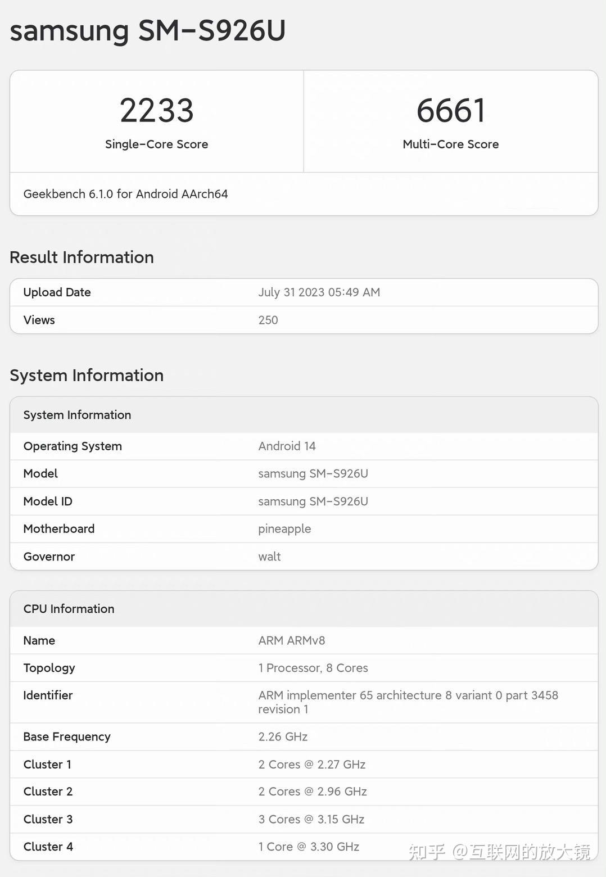The image size is (606, 877).
Task: Click the governor value walt
Action: click(x=269, y=557)
